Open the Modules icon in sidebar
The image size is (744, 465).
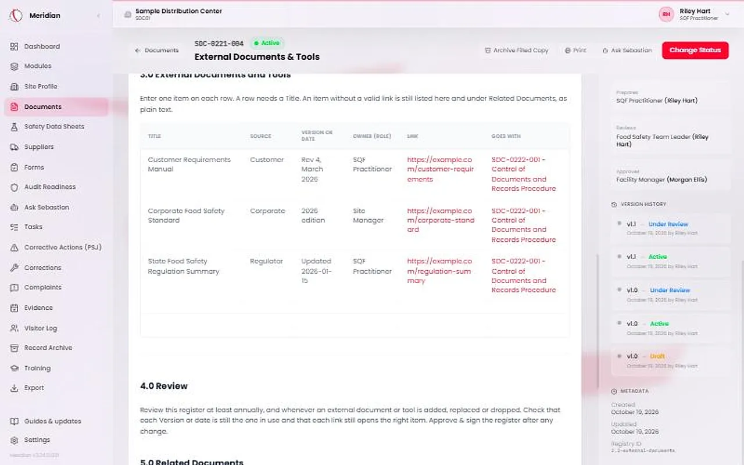click(x=15, y=66)
